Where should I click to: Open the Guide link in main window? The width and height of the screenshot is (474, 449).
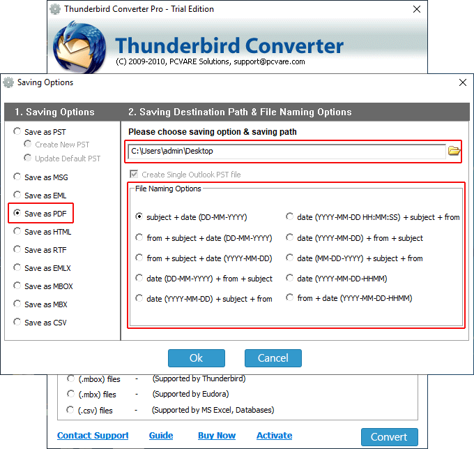(161, 435)
